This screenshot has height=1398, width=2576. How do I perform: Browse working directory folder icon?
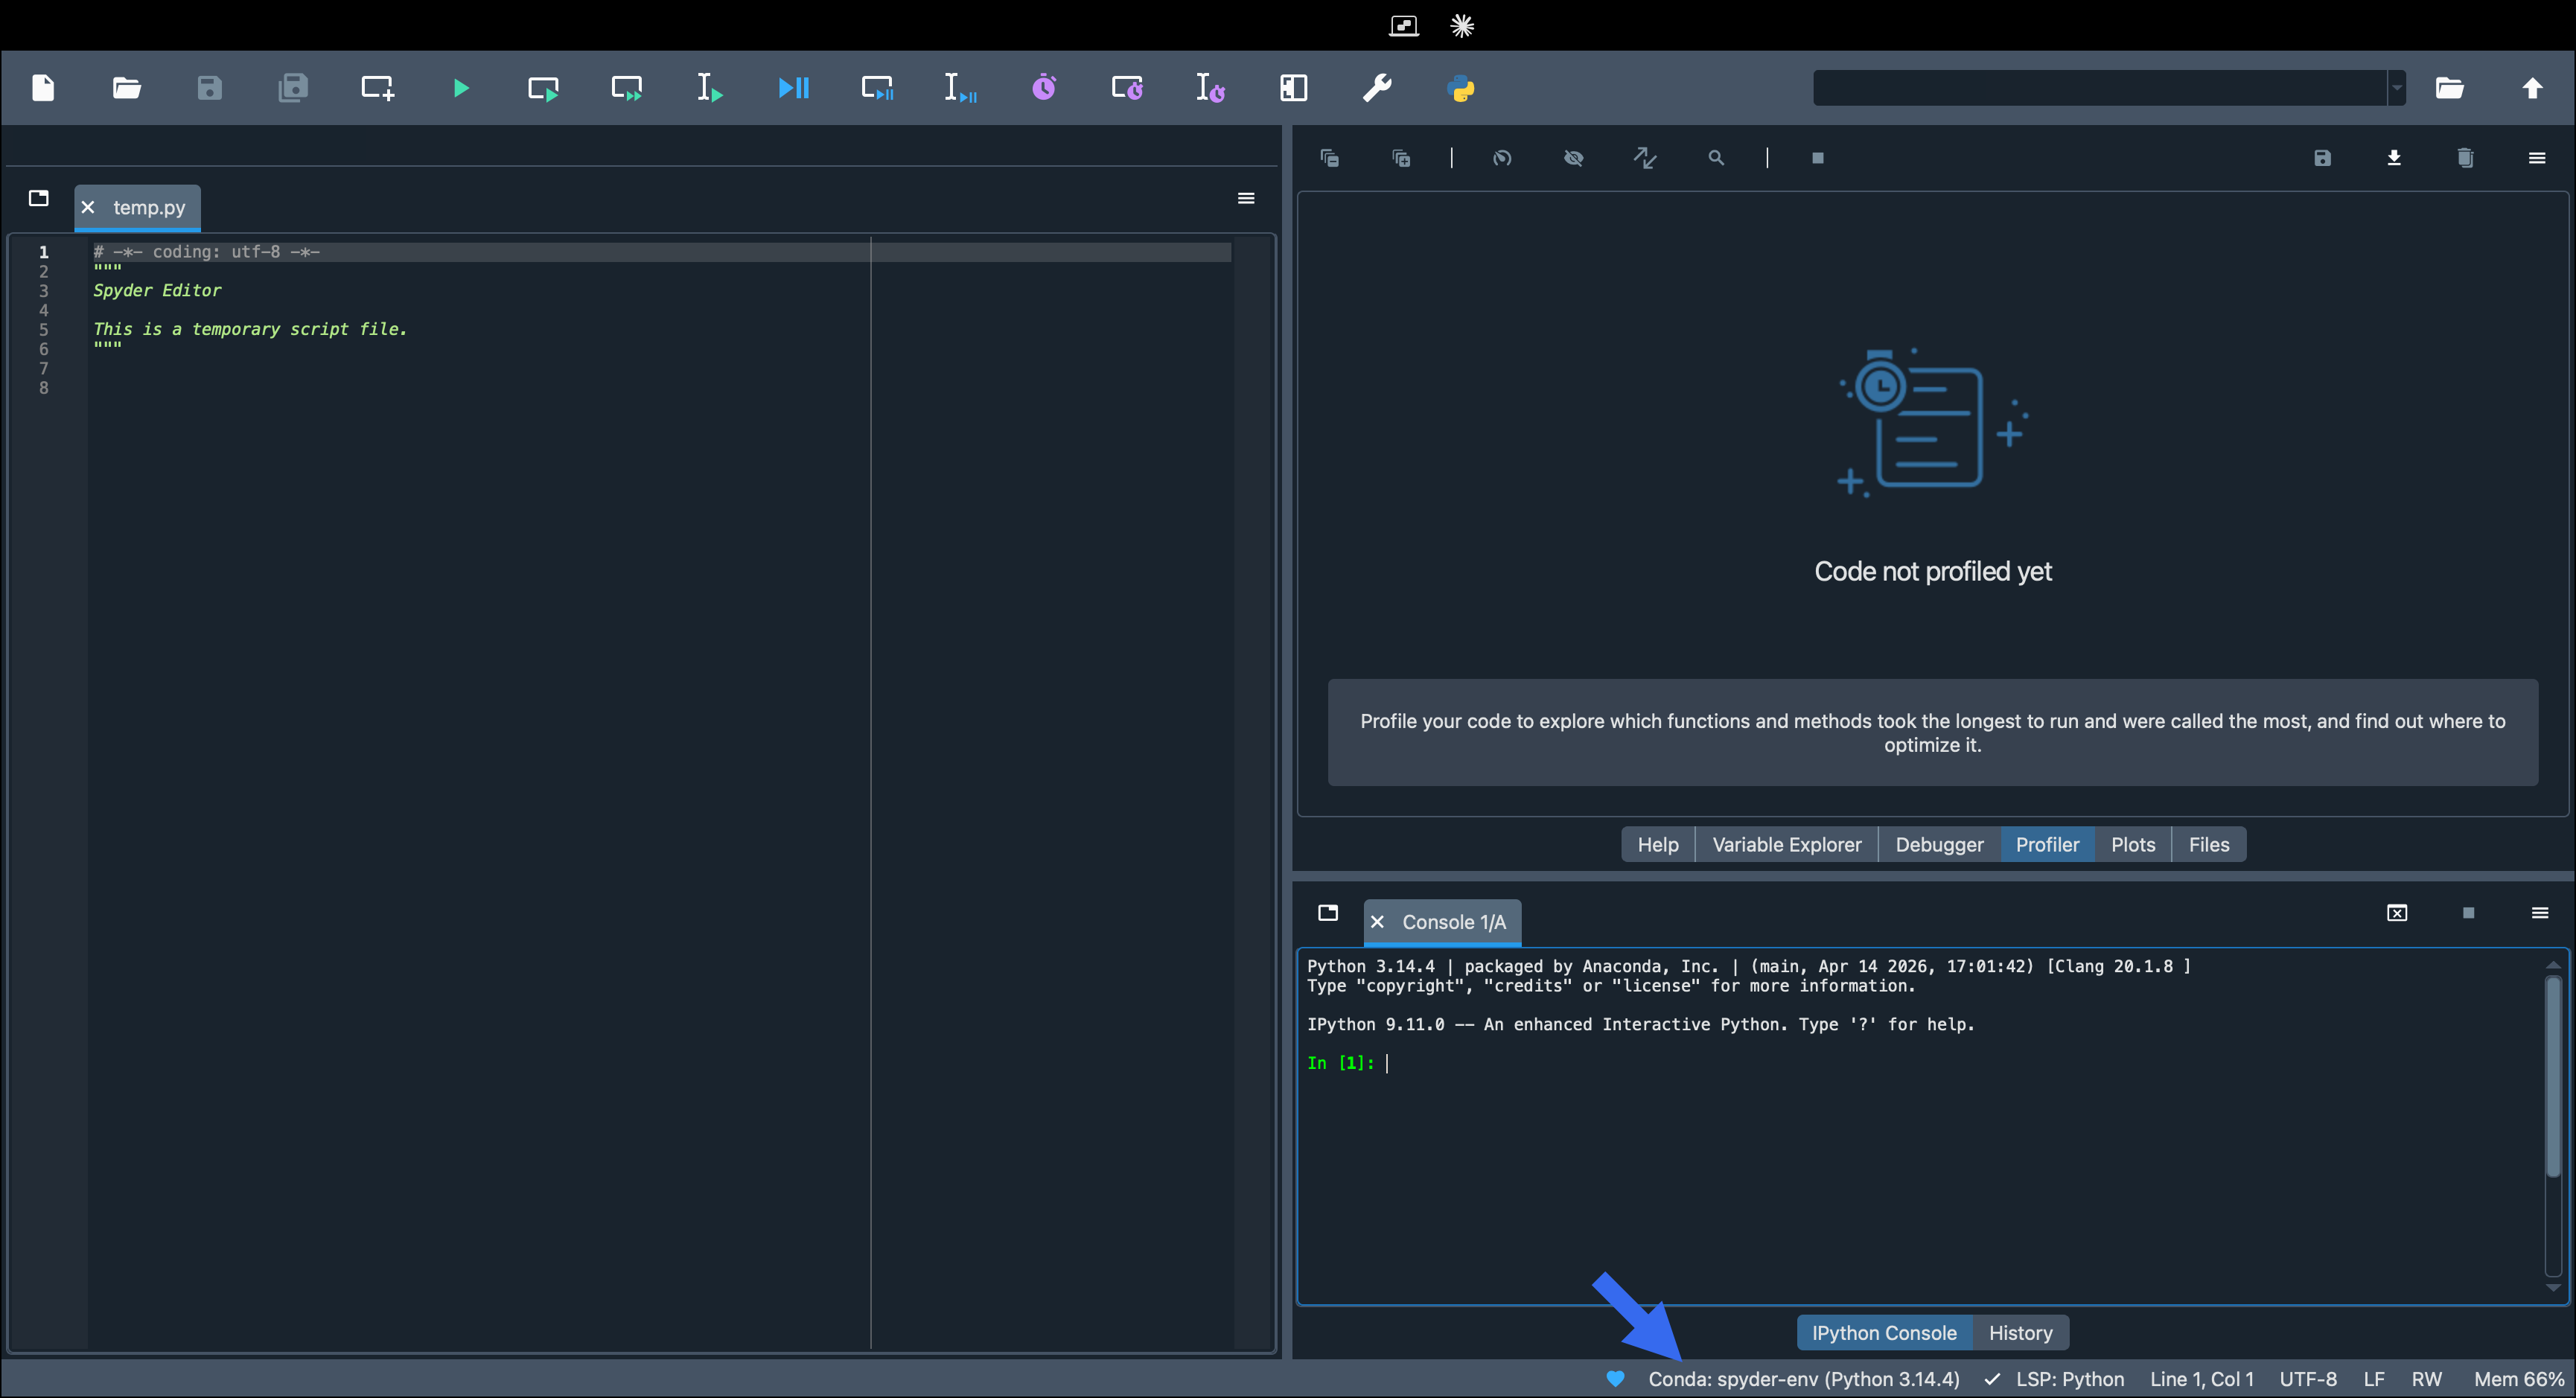[x=2449, y=88]
